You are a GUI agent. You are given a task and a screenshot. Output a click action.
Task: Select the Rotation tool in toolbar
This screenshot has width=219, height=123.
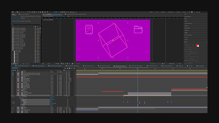coord(28,12)
